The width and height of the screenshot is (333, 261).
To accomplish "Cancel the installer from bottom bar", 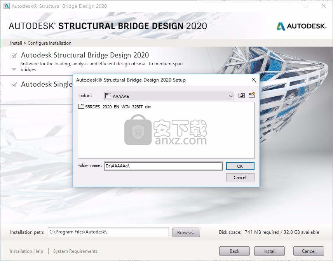I will (x=309, y=251).
